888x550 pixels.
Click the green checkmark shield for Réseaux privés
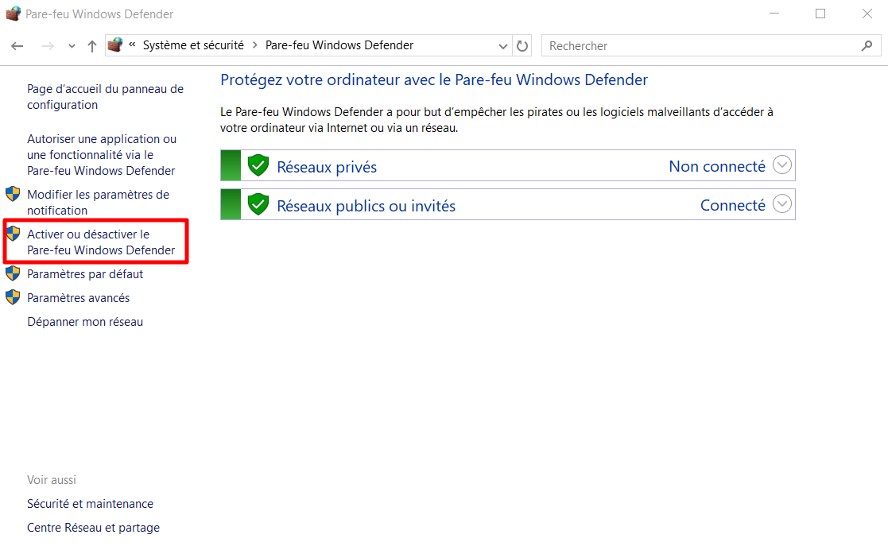tap(258, 165)
